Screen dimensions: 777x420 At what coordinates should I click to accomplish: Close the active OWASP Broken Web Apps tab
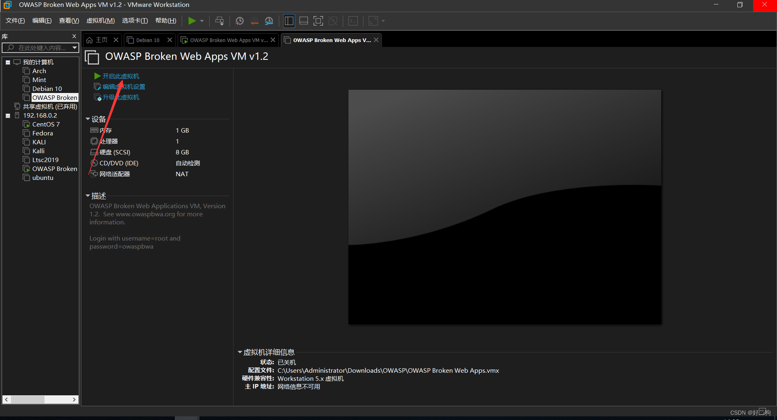[376, 40]
